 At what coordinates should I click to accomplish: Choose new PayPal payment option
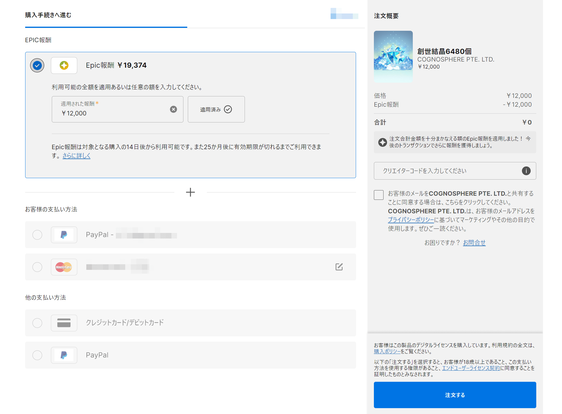[37, 355]
